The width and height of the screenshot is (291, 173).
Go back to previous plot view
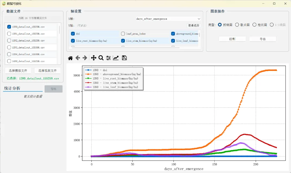pyautogui.click(x=78, y=58)
